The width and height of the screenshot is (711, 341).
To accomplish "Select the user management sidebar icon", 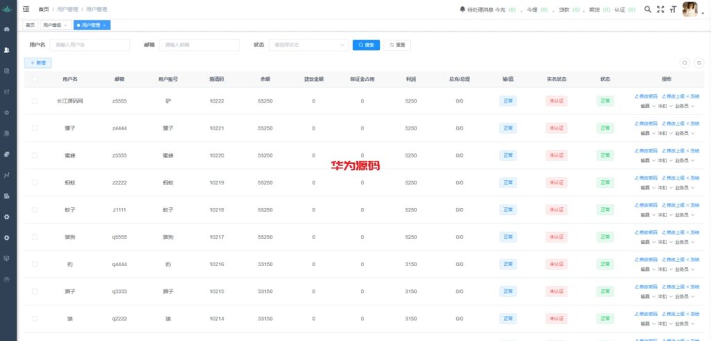I will pos(7,50).
